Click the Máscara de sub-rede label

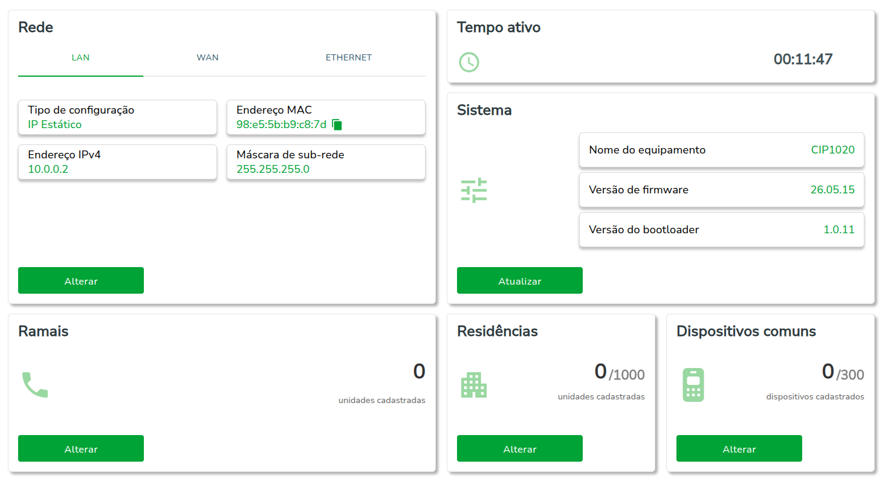coord(290,155)
